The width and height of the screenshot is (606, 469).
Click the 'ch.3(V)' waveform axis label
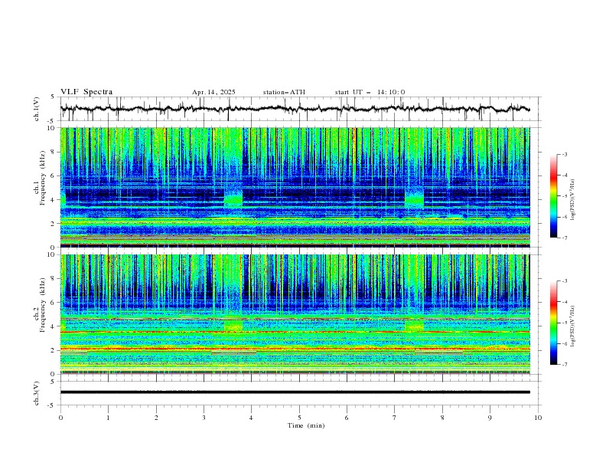[37, 393]
